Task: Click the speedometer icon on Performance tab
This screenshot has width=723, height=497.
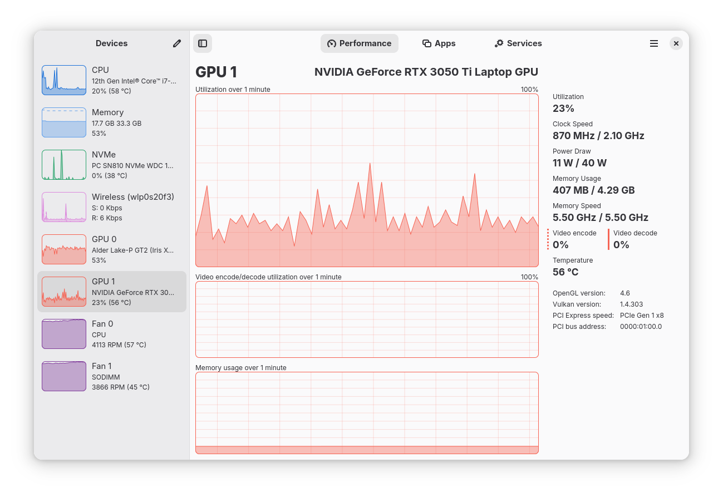Action: [332, 43]
